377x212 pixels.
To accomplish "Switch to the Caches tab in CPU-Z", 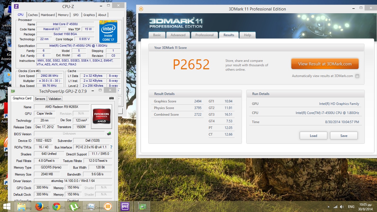I will 33,15.
